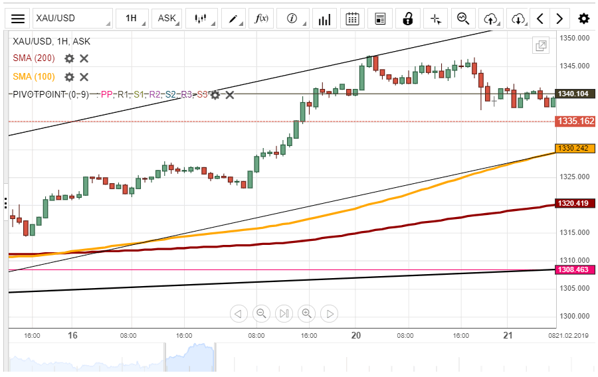Jump to latest candle with skip-to-end button
598x377 pixels.
pos(284,313)
